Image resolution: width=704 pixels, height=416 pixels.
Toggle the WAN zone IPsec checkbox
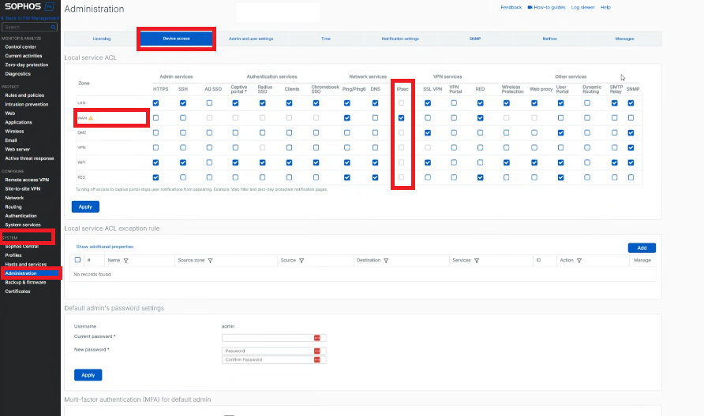point(402,118)
